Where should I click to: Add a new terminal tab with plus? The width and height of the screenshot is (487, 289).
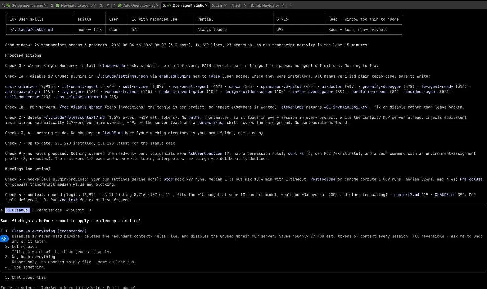(x=291, y=5)
